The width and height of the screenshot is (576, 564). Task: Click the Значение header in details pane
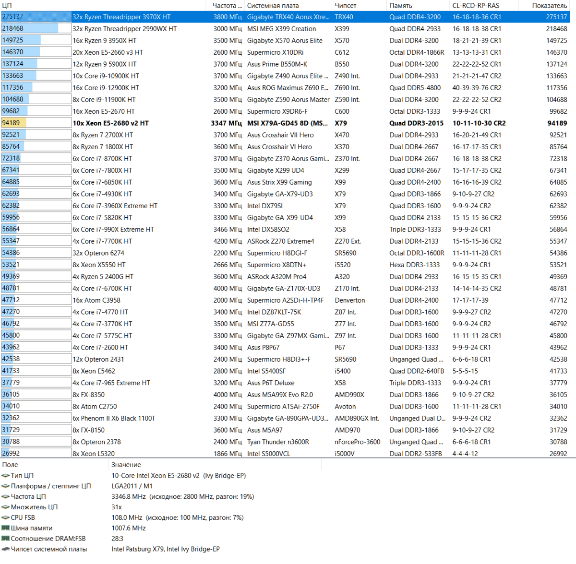click(x=215, y=465)
